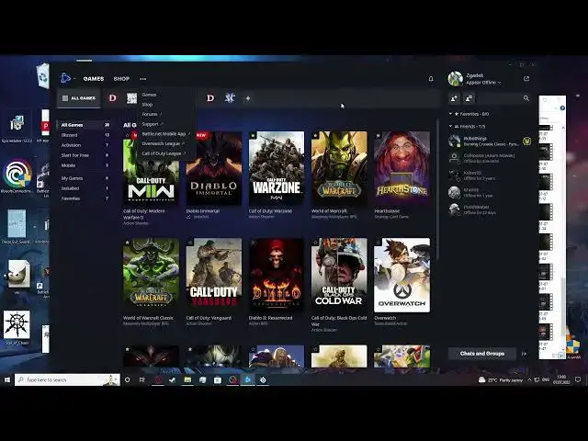Toggle favorite star on Vanguard card
The image size is (588, 441).
point(190,243)
